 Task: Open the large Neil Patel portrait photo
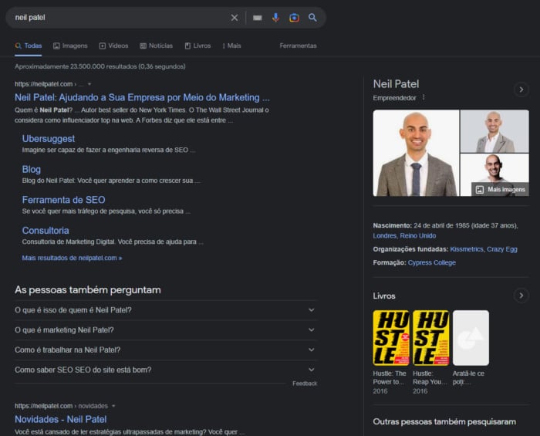(416, 153)
